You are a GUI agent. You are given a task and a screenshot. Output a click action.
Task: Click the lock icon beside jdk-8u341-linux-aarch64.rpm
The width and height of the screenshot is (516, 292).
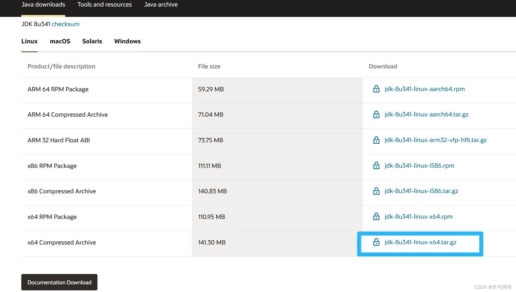pos(376,89)
